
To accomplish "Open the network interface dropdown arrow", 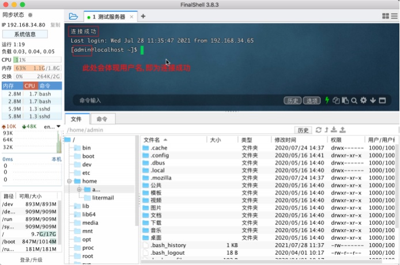I will coord(58,126).
